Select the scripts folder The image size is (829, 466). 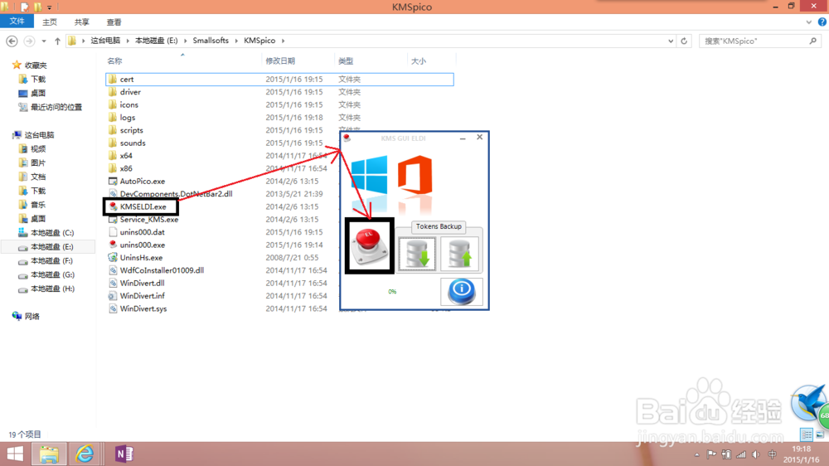click(131, 130)
